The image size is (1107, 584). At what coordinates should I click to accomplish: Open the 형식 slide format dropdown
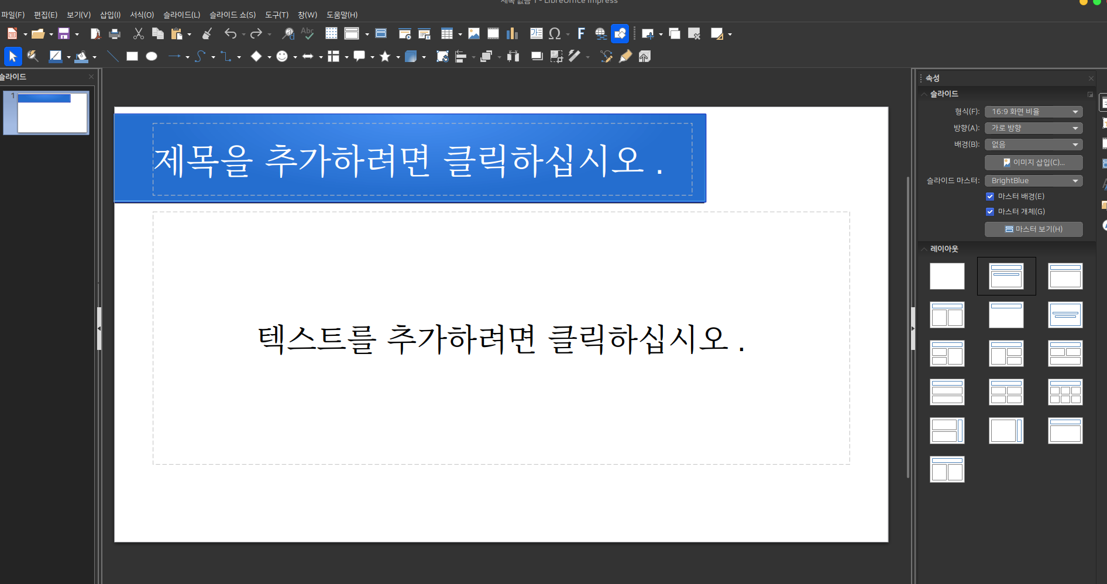coord(1033,112)
